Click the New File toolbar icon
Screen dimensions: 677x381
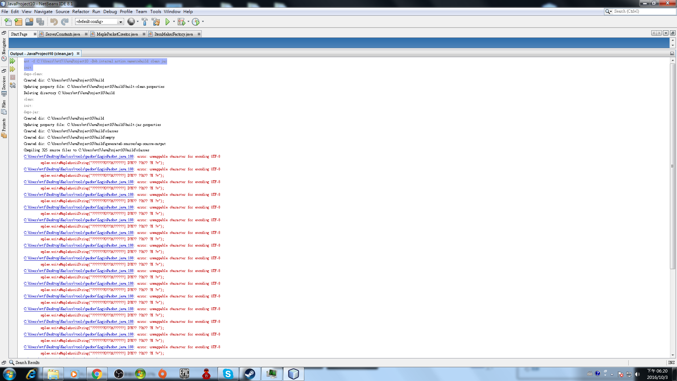(x=8, y=22)
